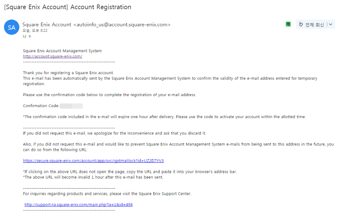Click the sender name Square Enix Account

(x=47, y=24)
